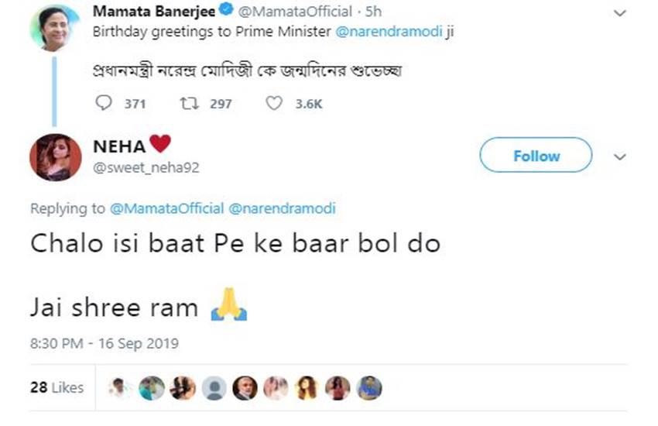Open Mamata Banerjee's profile picture
658x426 pixels.
(x=55, y=29)
